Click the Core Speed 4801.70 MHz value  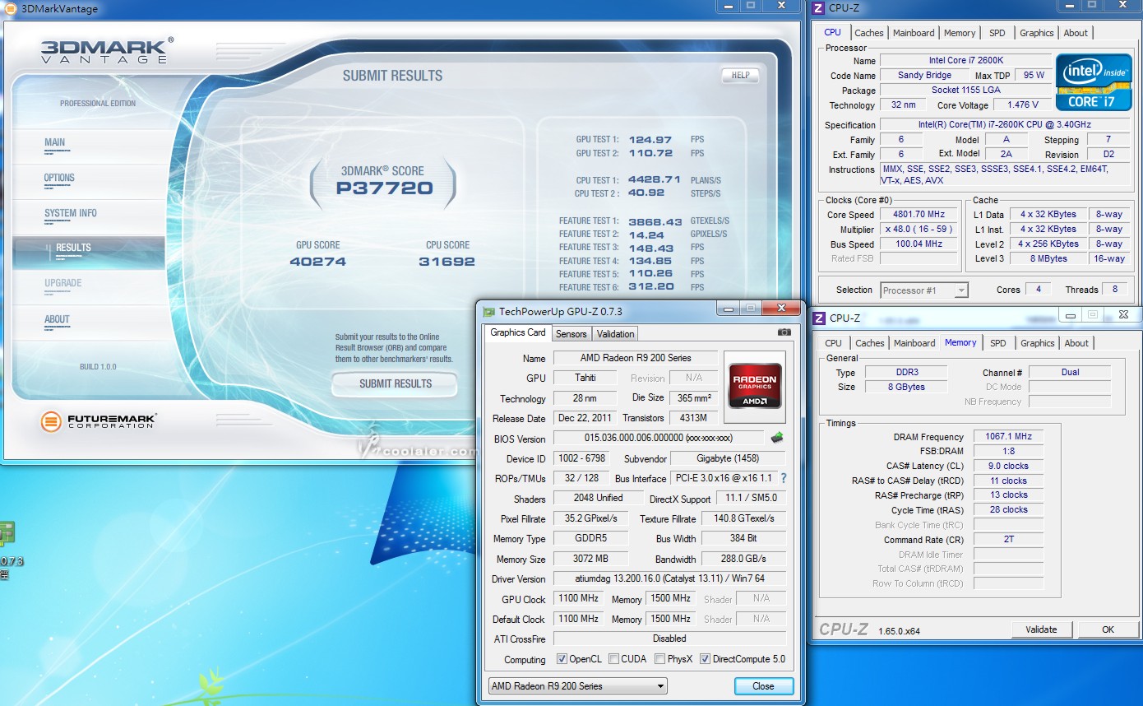point(919,215)
